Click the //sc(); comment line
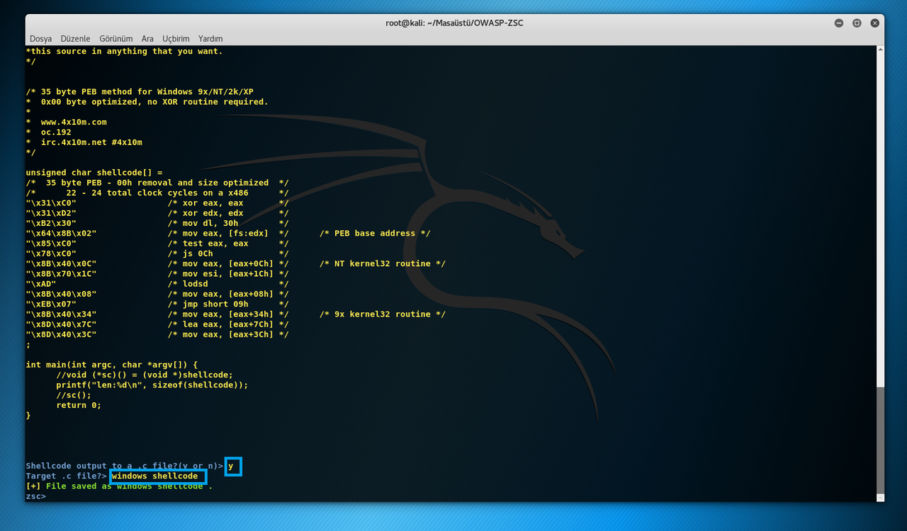This screenshot has height=531, width=907. point(74,395)
